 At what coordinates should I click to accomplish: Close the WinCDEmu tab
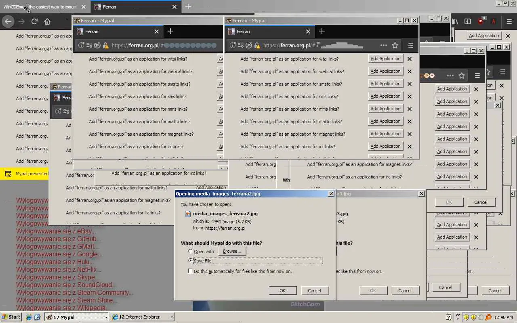coord(84,7)
